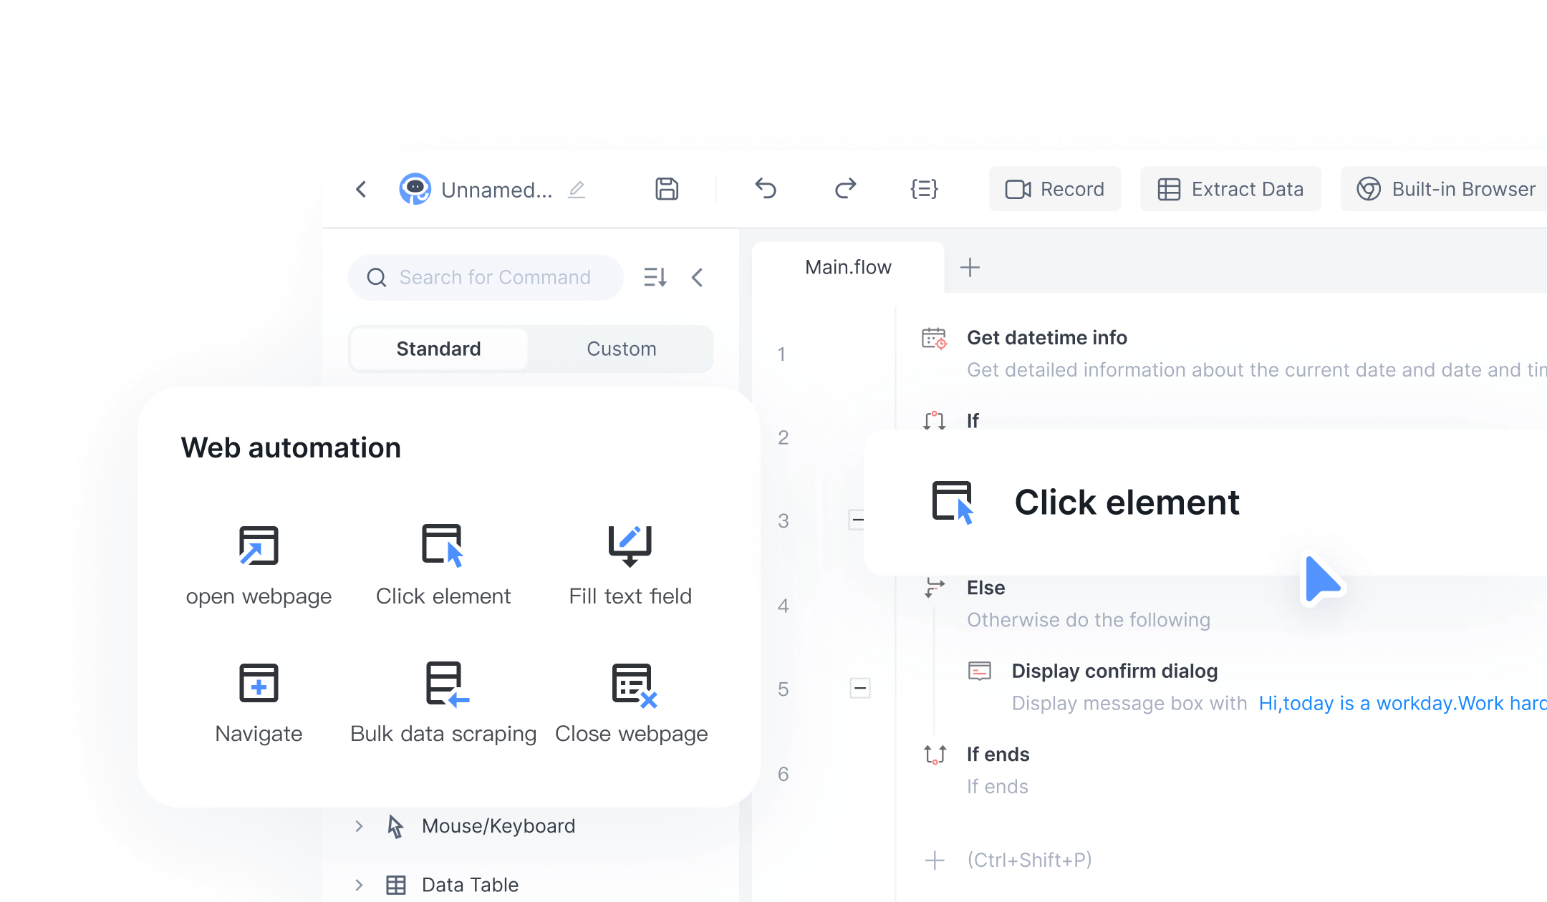Click the save flow icon

[666, 189]
